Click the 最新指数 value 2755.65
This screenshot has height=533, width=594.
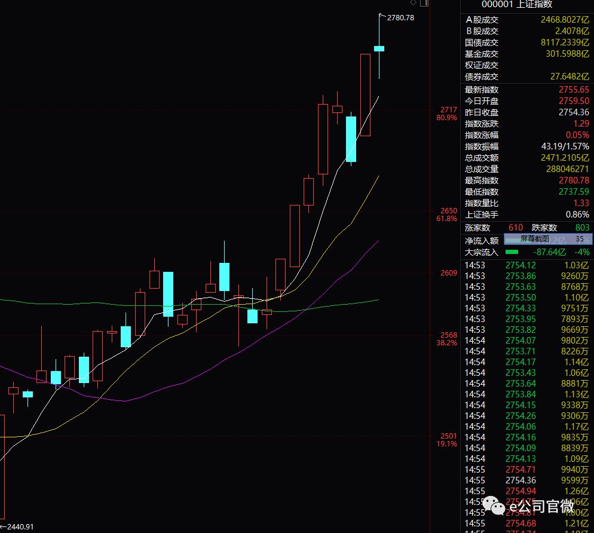coord(574,90)
